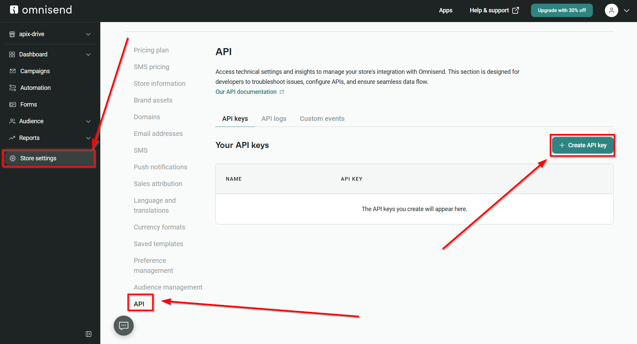Open the user account avatar

pos(611,10)
